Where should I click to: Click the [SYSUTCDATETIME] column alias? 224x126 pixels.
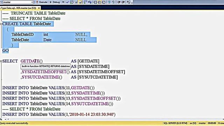(x=98, y=77)
